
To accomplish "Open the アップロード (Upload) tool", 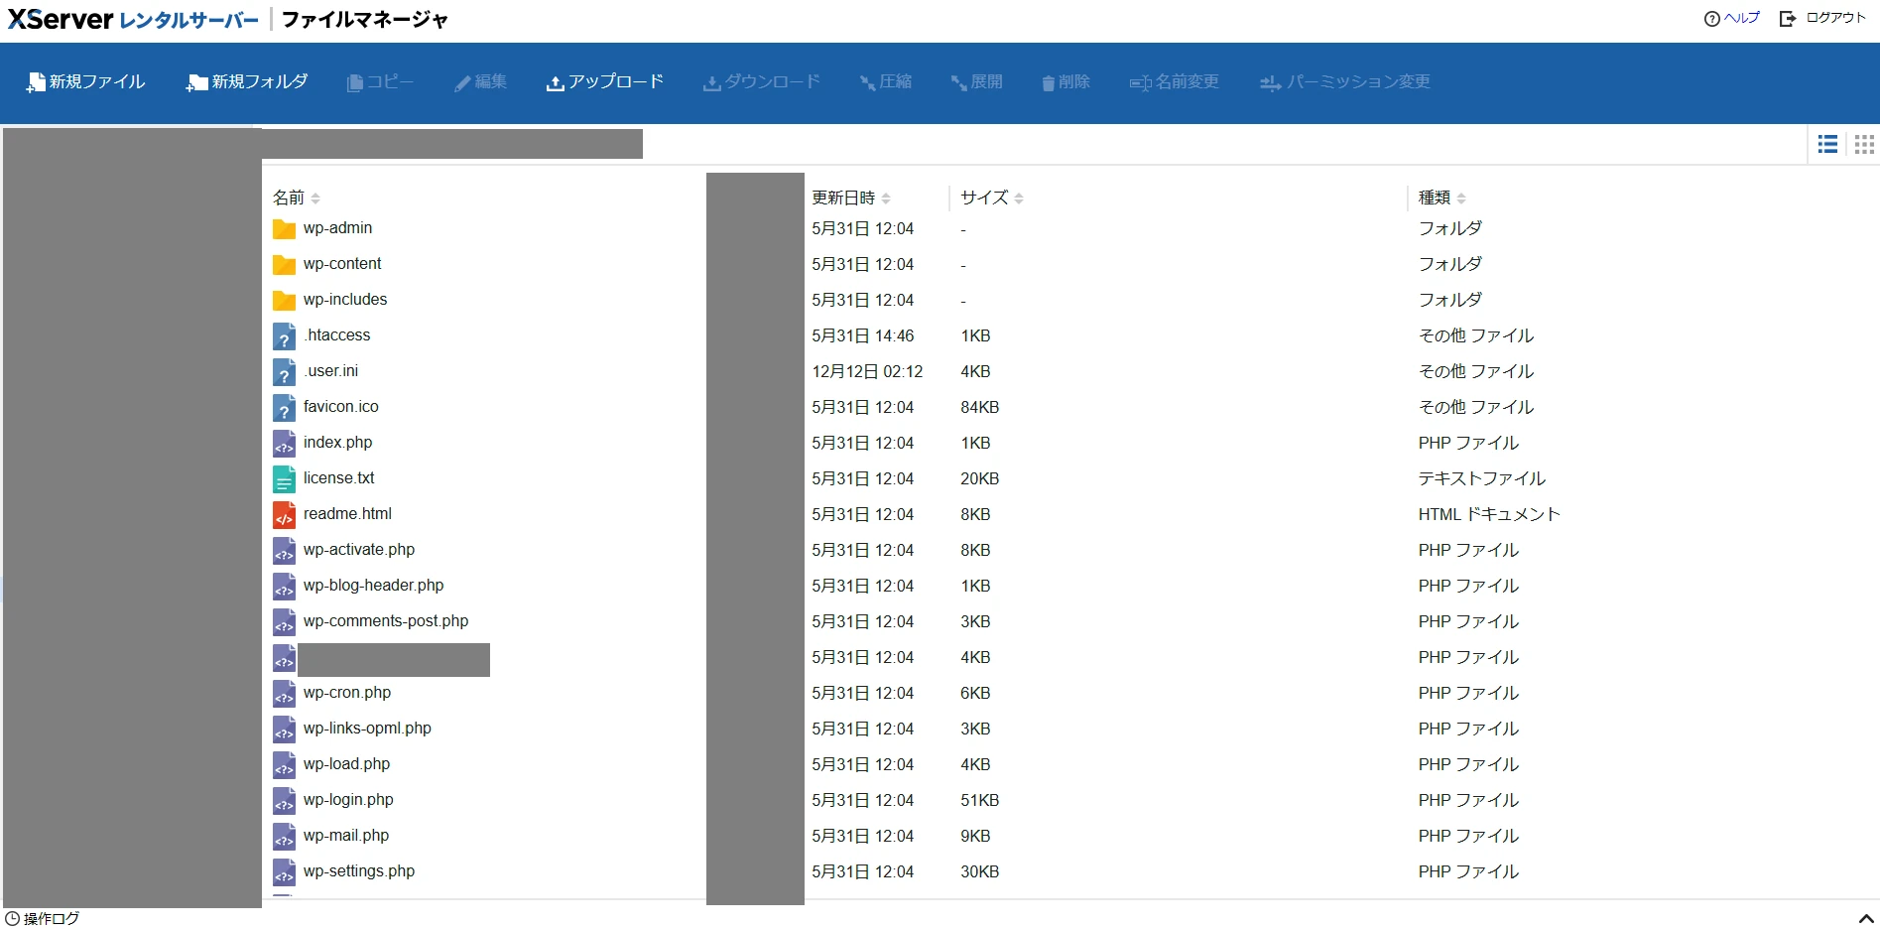I will [604, 82].
